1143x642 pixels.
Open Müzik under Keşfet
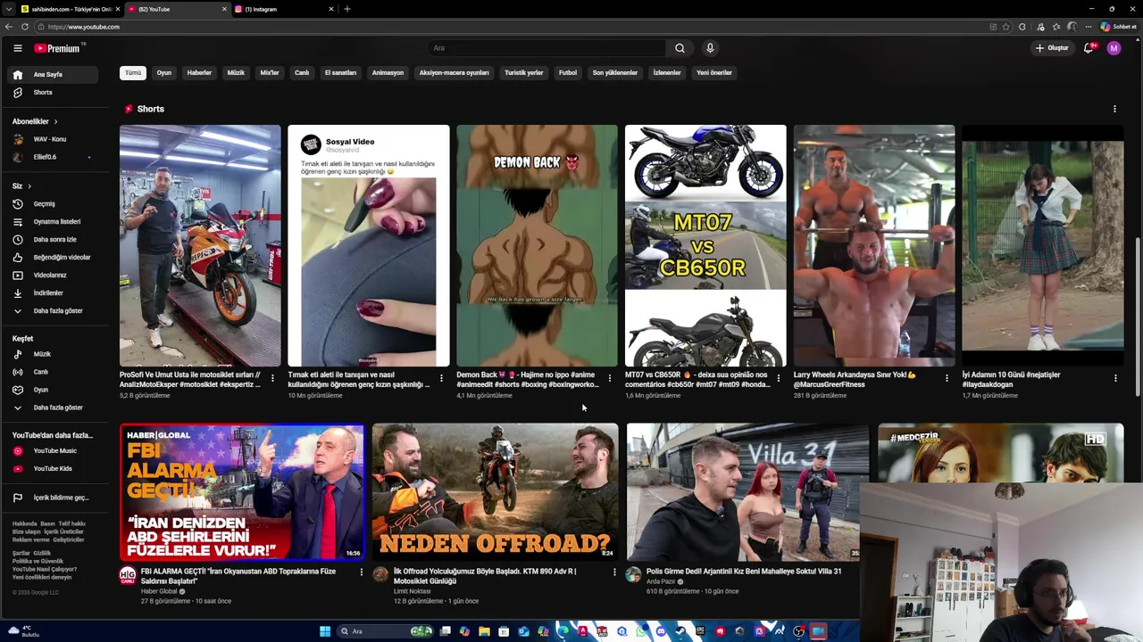(54, 354)
